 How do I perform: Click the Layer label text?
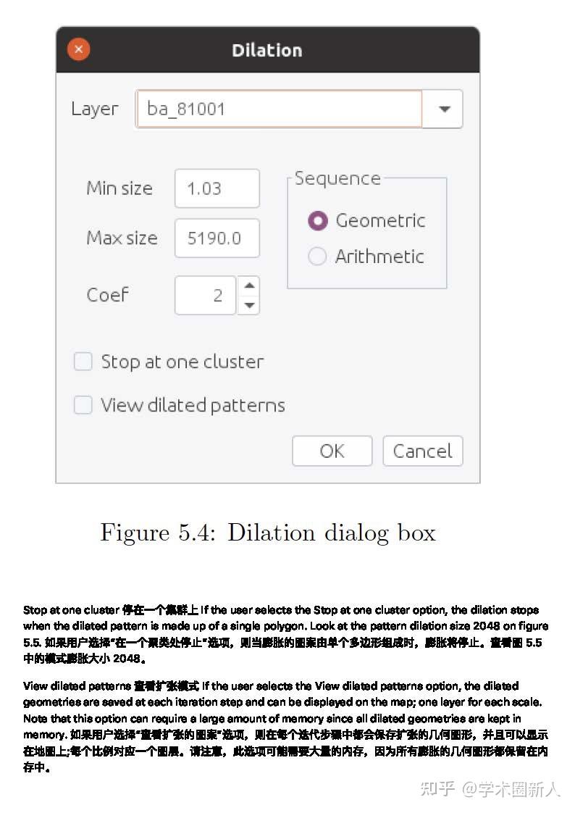pyautogui.click(x=95, y=109)
